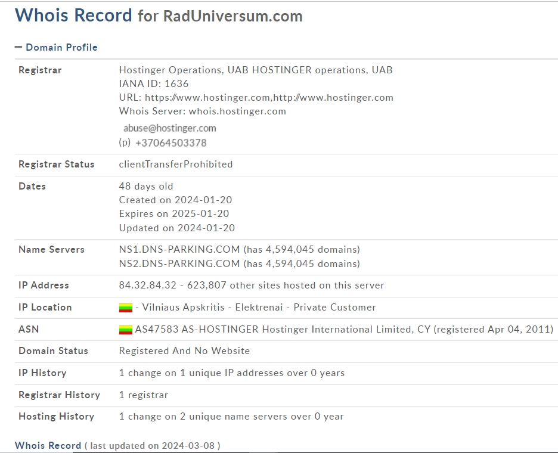The height and width of the screenshot is (453, 558).
Task: Click 'Vilniaus Apskritis - Elektrenai - Private Customer'
Action: [x=259, y=308]
